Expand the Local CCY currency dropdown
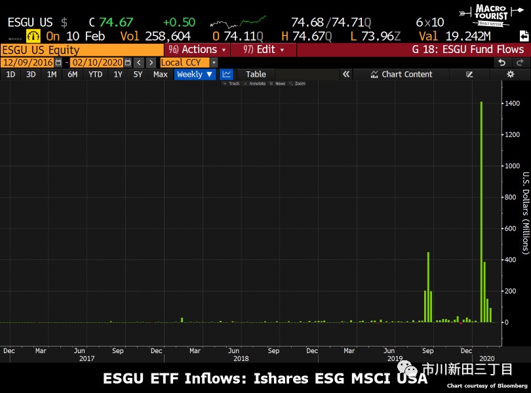 coord(214,63)
